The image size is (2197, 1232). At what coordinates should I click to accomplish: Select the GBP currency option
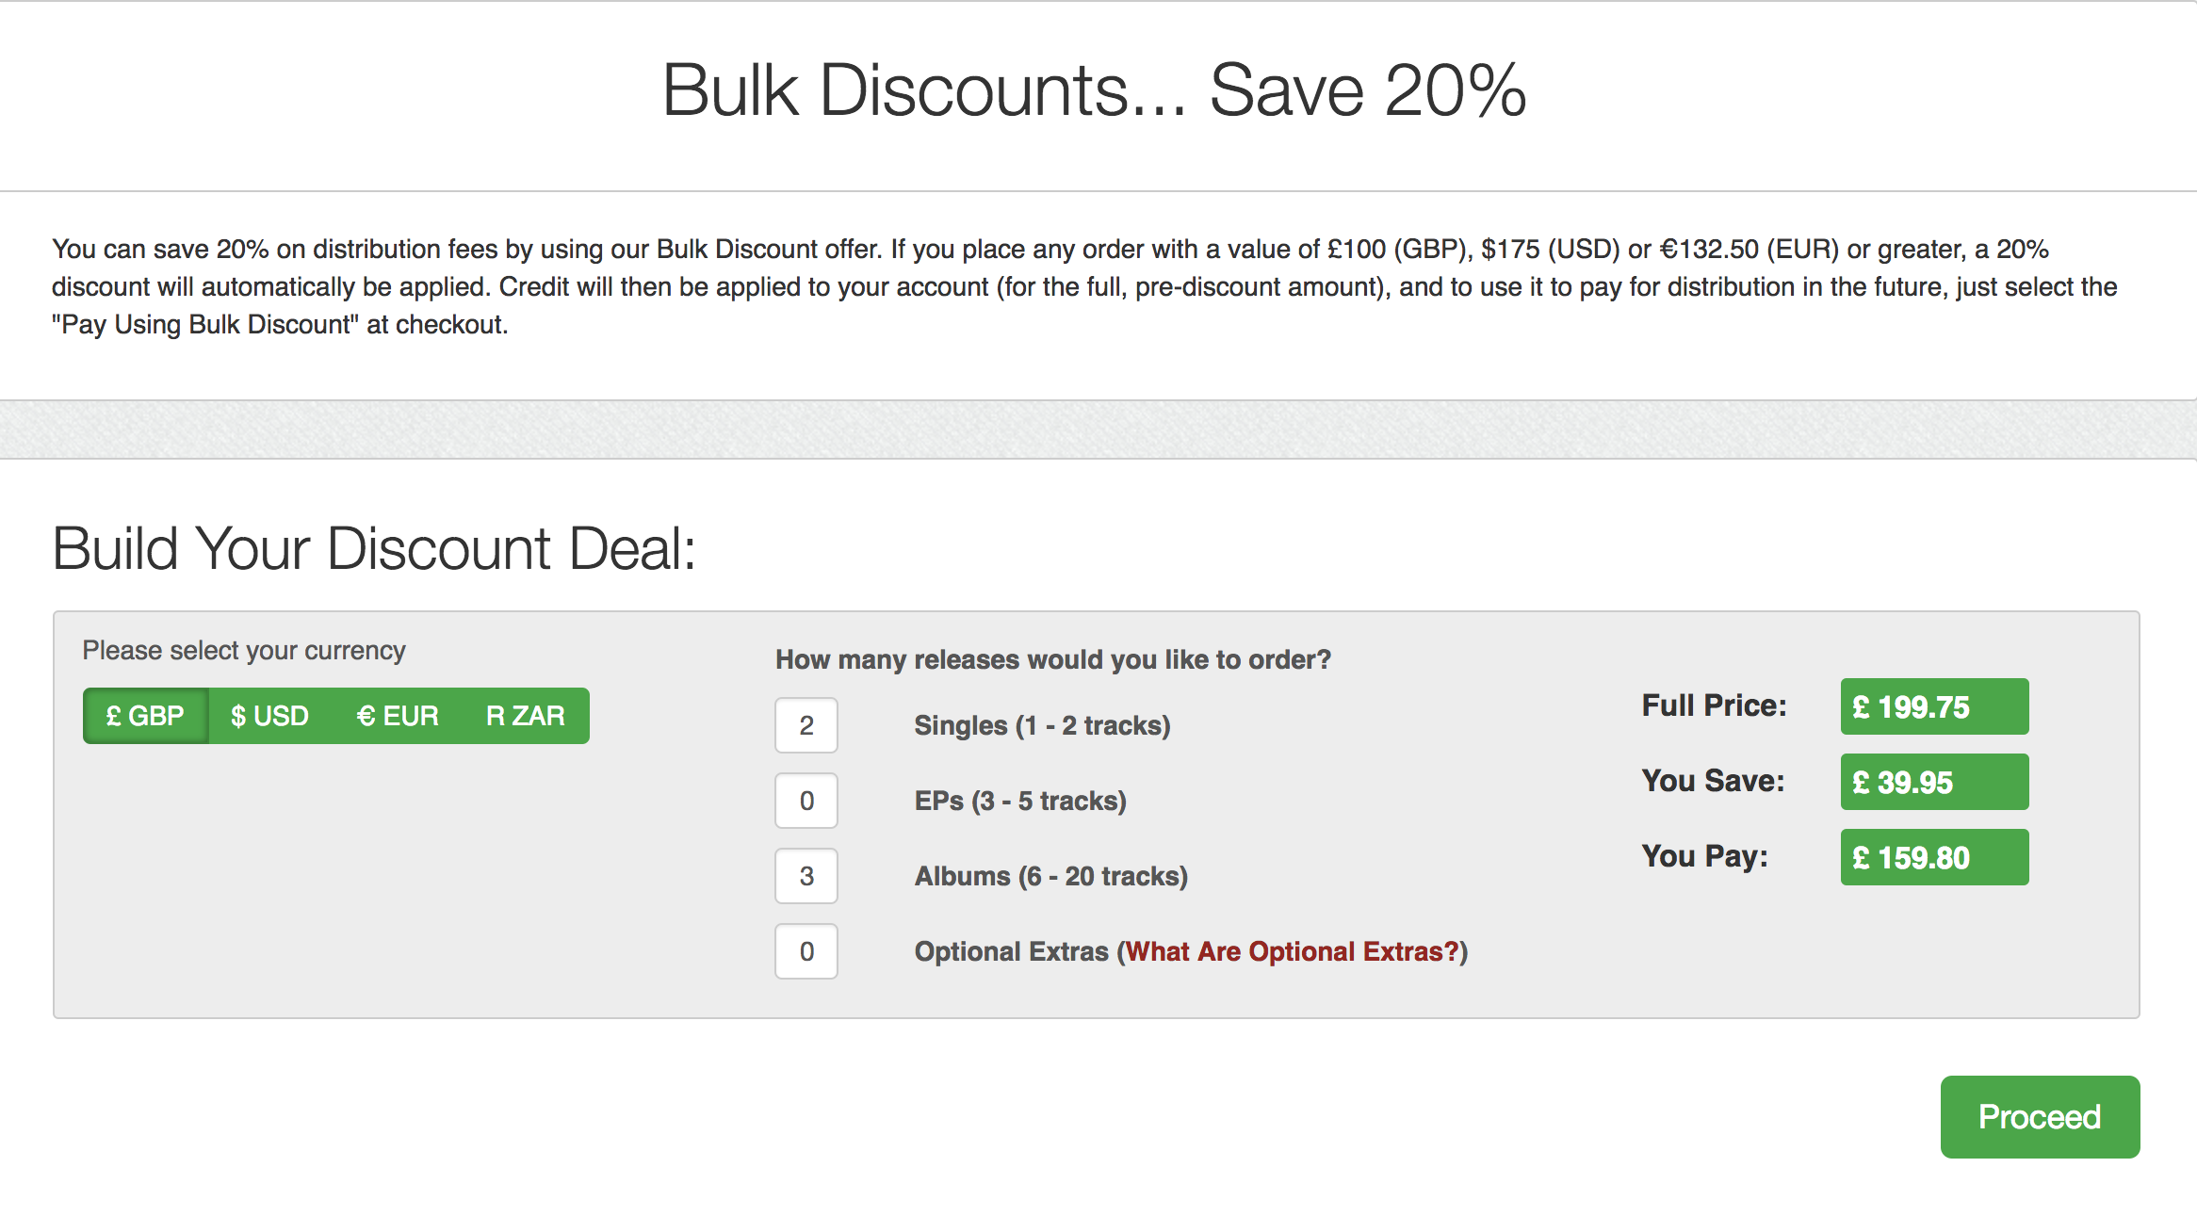click(x=146, y=716)
